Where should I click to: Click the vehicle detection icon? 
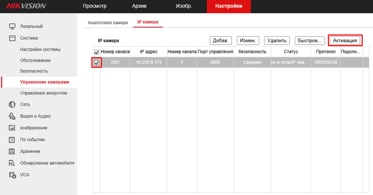pos(12,163)
